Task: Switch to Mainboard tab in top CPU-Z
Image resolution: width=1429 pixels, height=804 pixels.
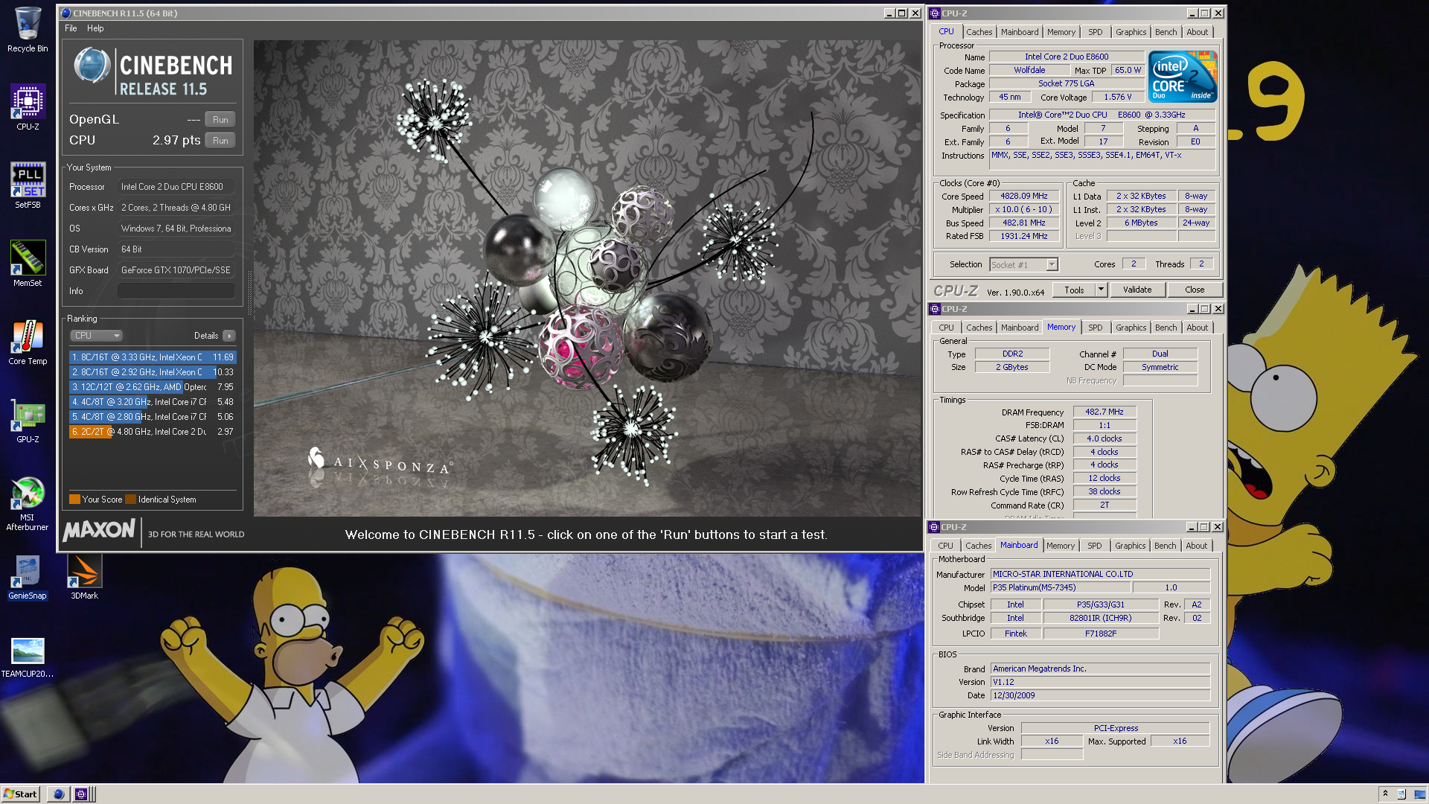Action: [1019, 32]
